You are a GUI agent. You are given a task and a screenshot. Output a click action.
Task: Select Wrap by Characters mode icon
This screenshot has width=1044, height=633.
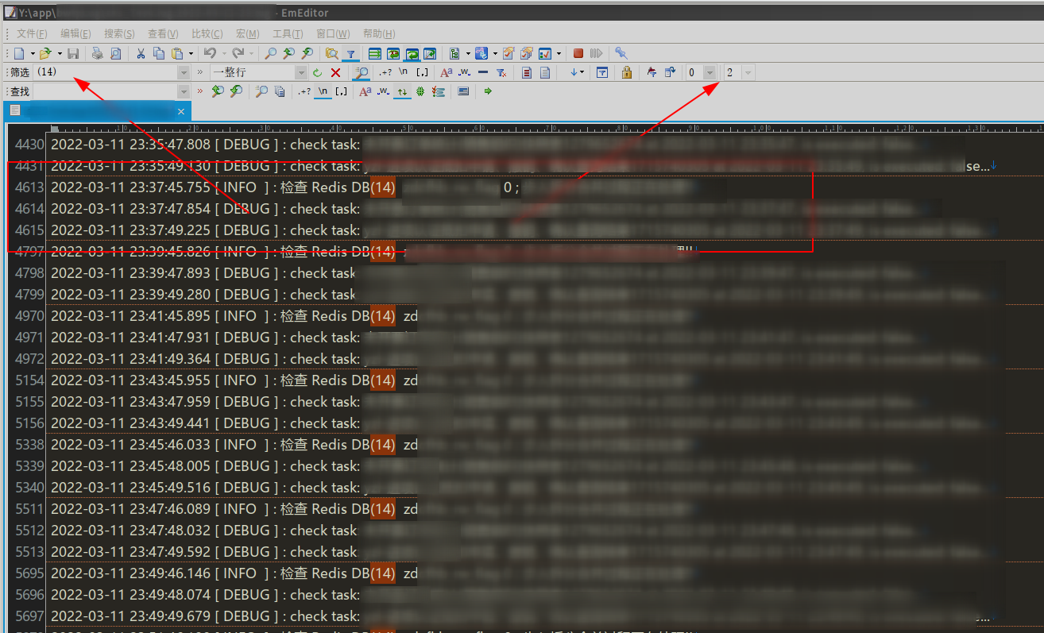pyautogui.click(x=393, y=53)
